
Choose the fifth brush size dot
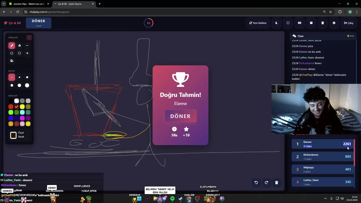click(19, 85)
